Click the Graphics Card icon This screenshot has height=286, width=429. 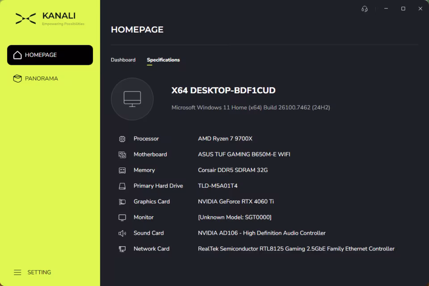[122, 202]
